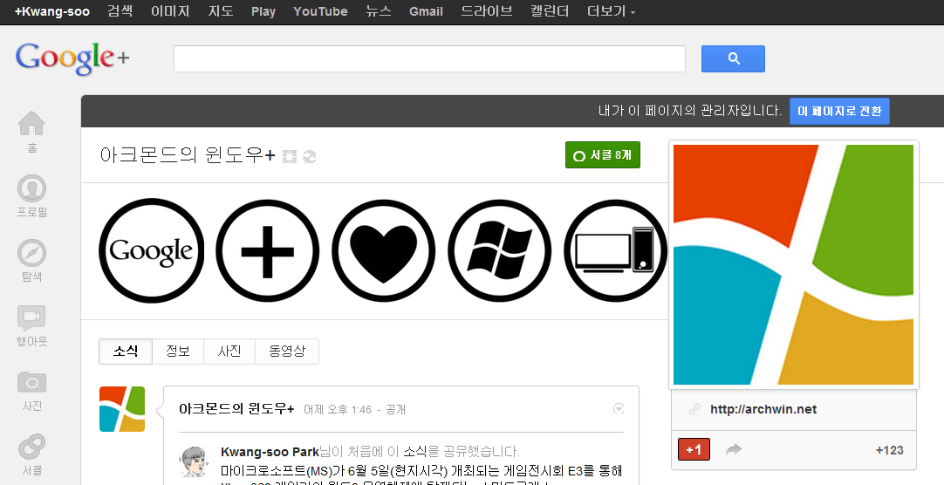944x485 pixels.
Task: Open 뉴스 in top bar
Action: (378, 10)
